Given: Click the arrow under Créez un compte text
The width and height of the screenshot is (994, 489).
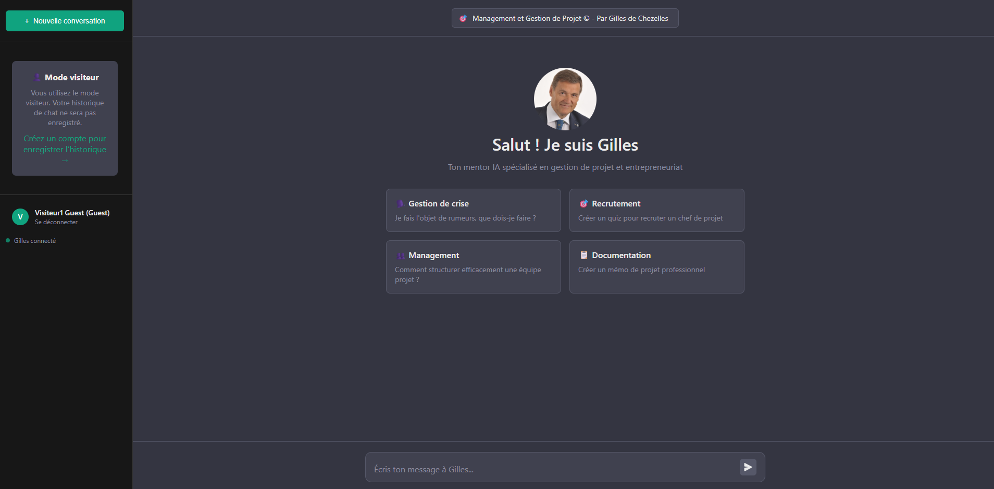Looking at the screenshot, I should [x=64, y=161].
